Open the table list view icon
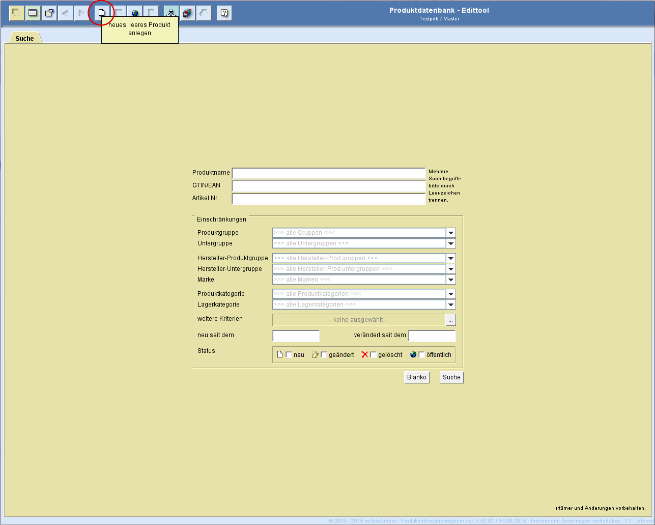 pyautogui.click(x=33, y=13)
